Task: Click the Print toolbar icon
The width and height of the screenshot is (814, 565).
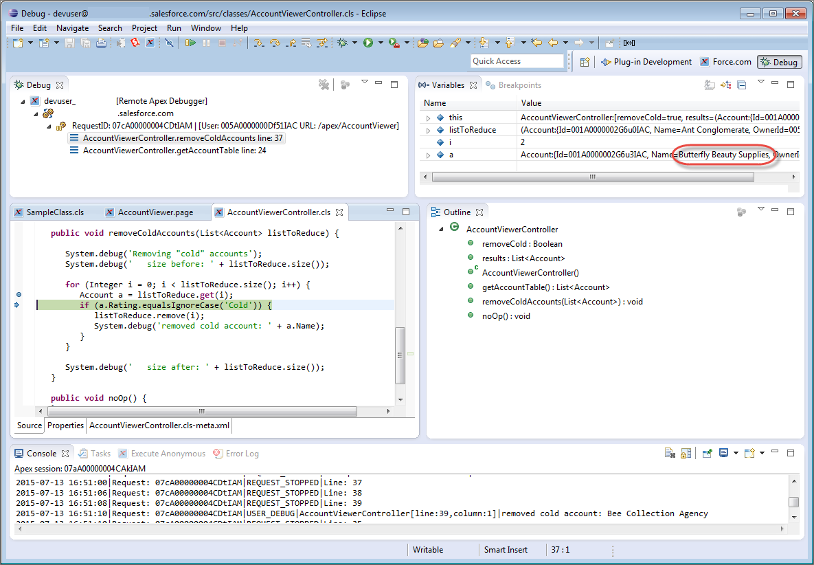Action: tap(101, 43)
